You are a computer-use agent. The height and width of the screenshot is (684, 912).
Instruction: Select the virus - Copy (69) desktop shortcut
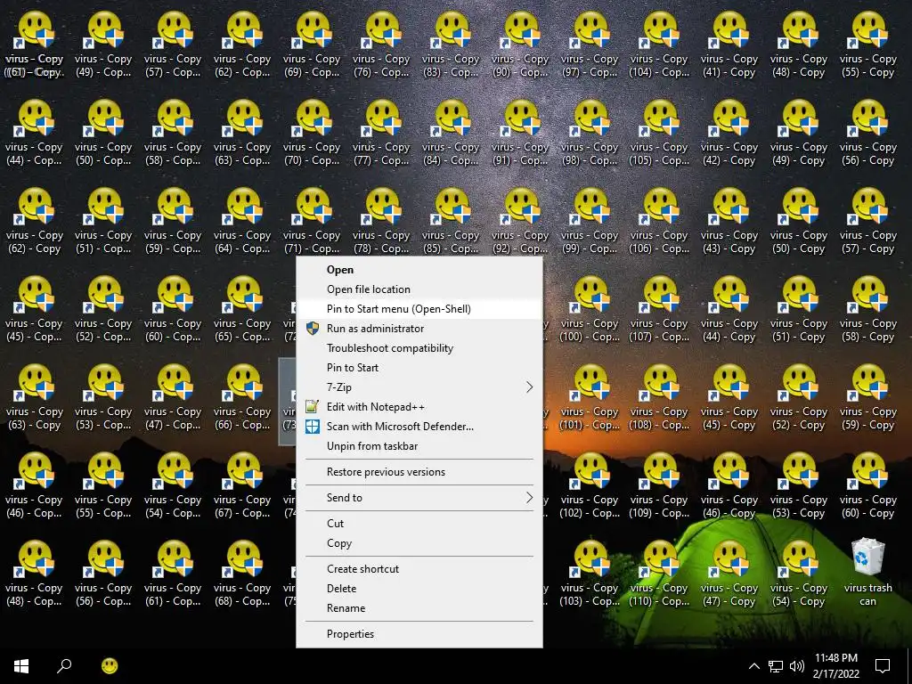point(312,45)
